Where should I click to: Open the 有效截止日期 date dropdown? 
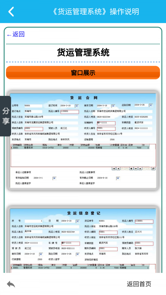point(118,178)
